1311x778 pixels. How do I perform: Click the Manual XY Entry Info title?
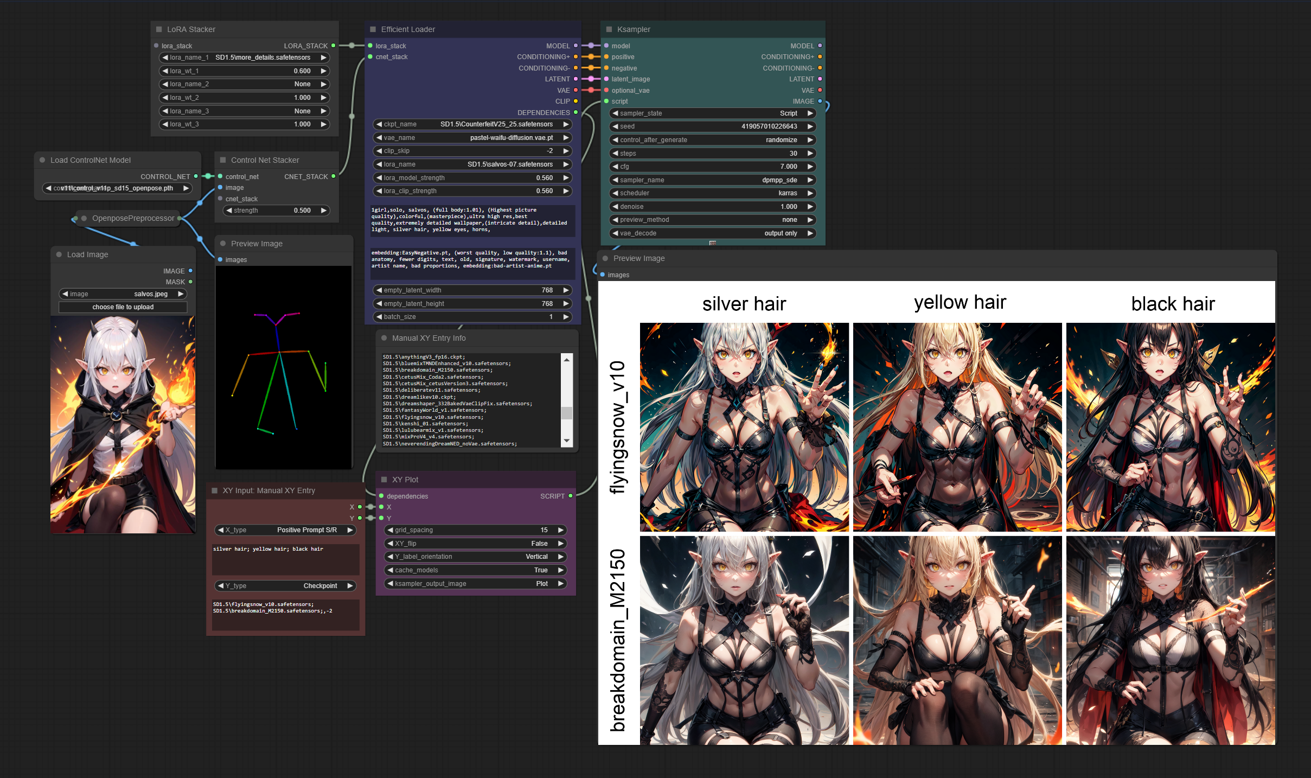[429, 338]
